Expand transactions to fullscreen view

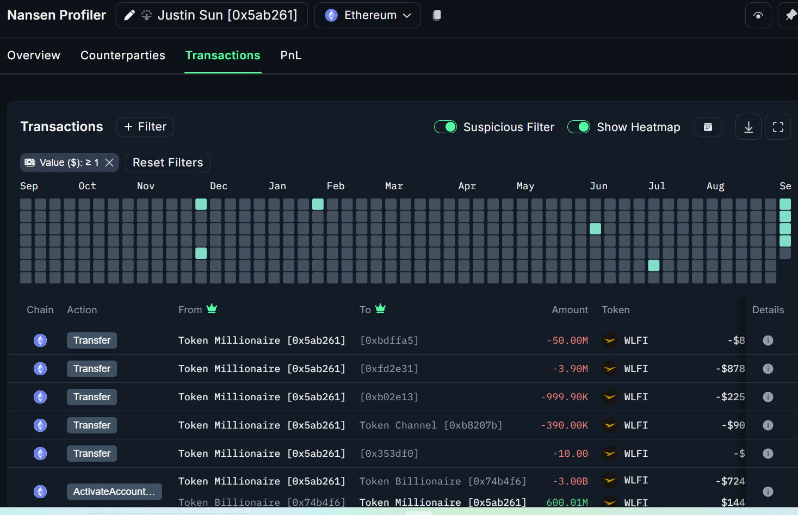(777, 126)
